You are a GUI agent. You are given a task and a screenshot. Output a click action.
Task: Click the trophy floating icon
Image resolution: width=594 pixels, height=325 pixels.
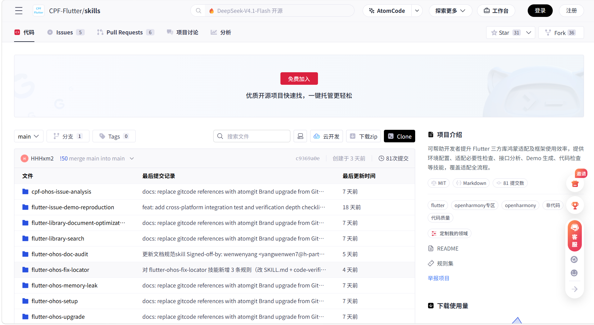[575, 205]
